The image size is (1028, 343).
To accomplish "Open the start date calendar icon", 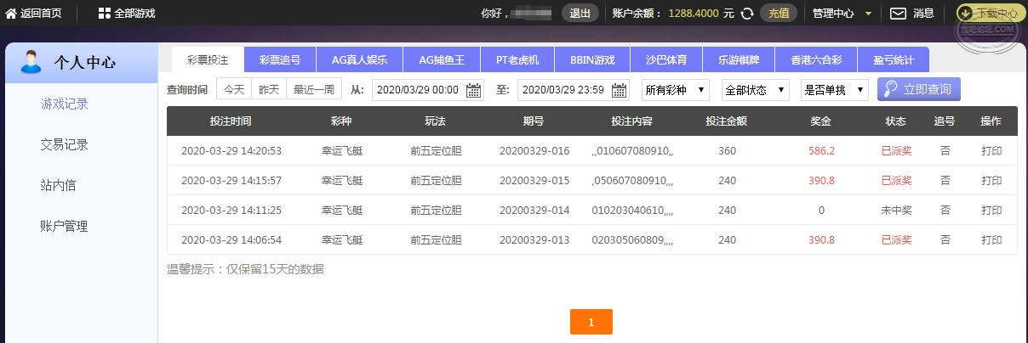I will pos(474,90).
